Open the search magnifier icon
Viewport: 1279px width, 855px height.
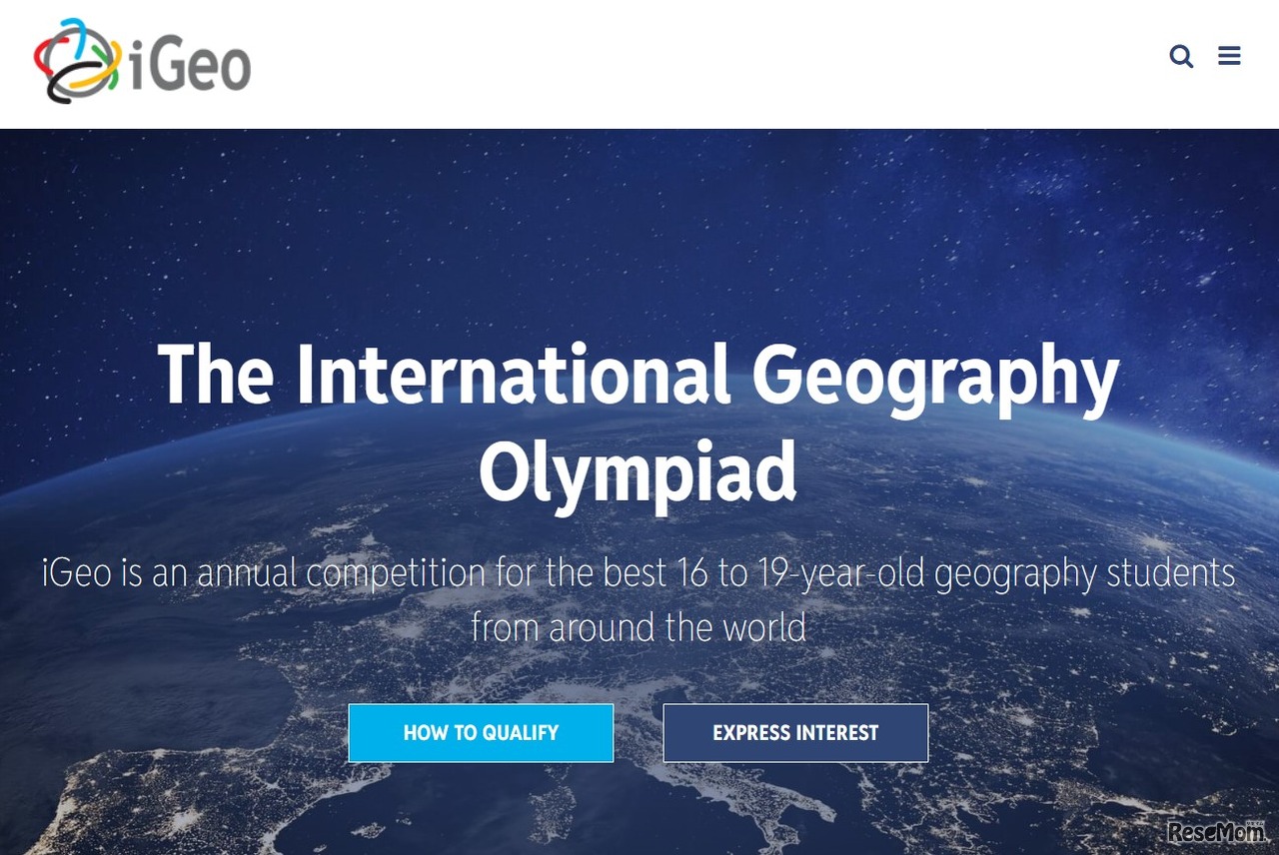(x=1181, y=57)
